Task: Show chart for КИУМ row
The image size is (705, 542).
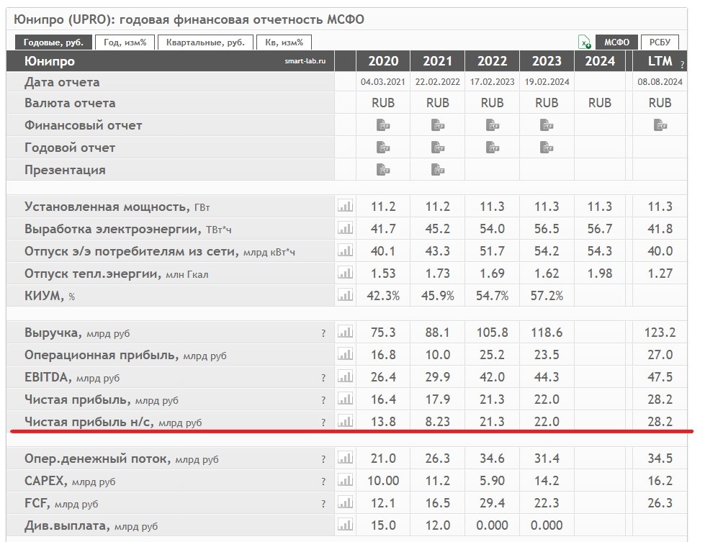Action: (x=345, y=295)
